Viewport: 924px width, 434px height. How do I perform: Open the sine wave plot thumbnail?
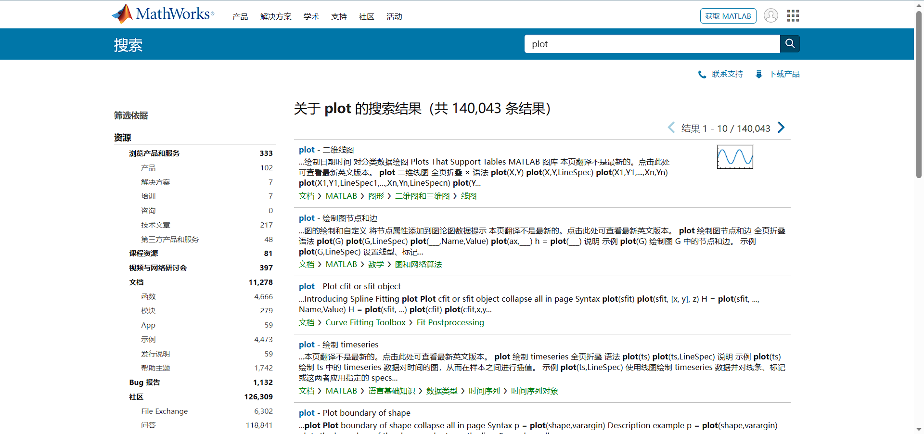[735, 157]
